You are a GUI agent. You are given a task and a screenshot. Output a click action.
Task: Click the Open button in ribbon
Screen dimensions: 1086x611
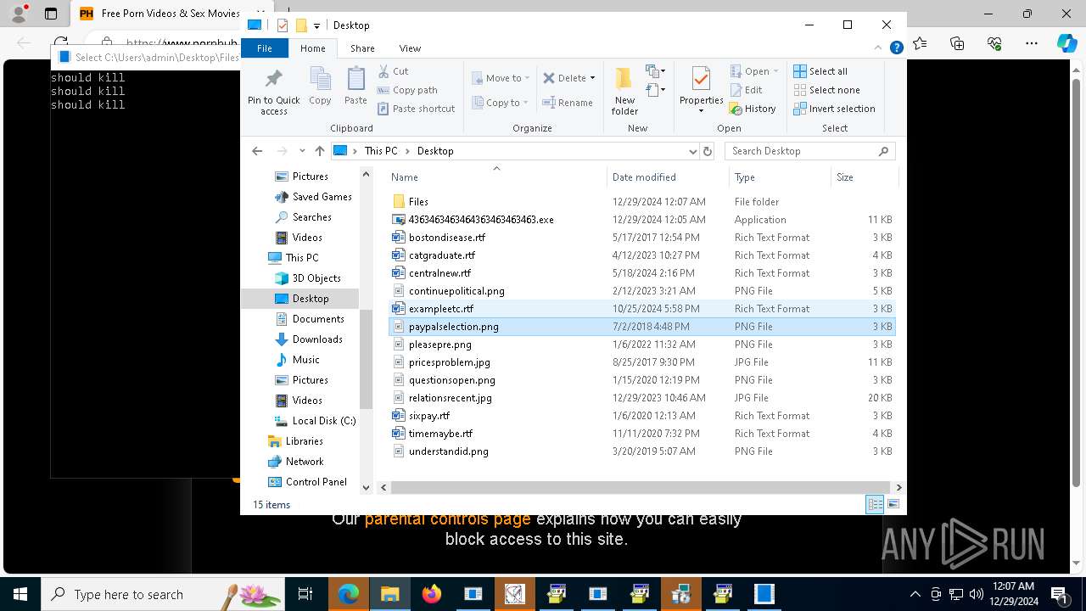[x=753, y=71]
